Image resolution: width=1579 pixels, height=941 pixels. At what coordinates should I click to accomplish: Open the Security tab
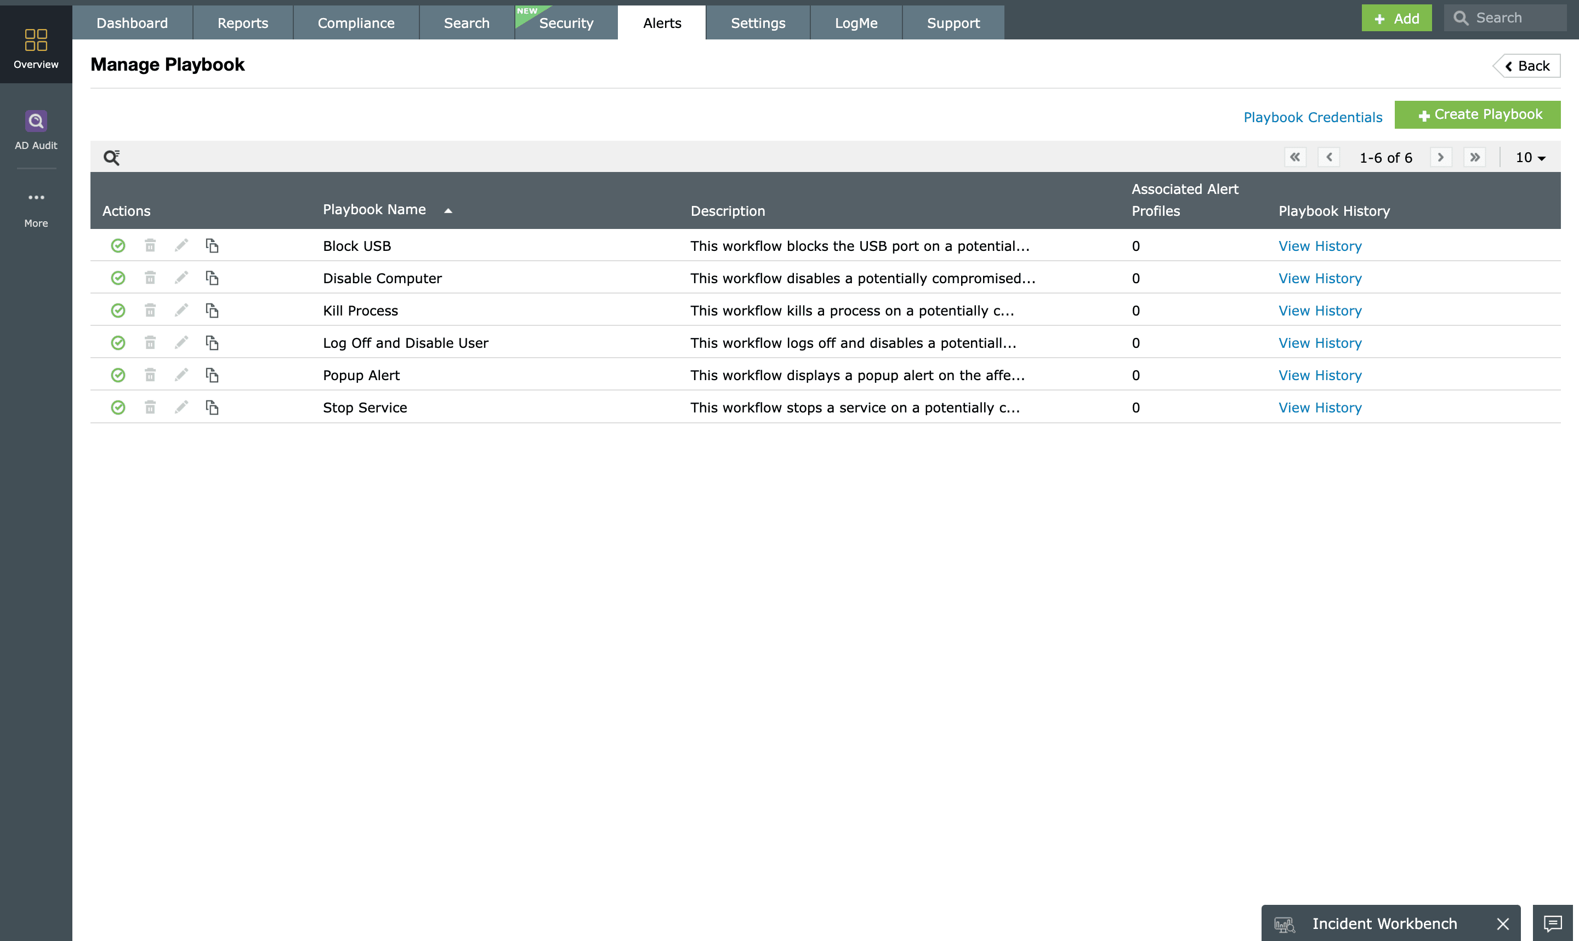click(565, 23)
